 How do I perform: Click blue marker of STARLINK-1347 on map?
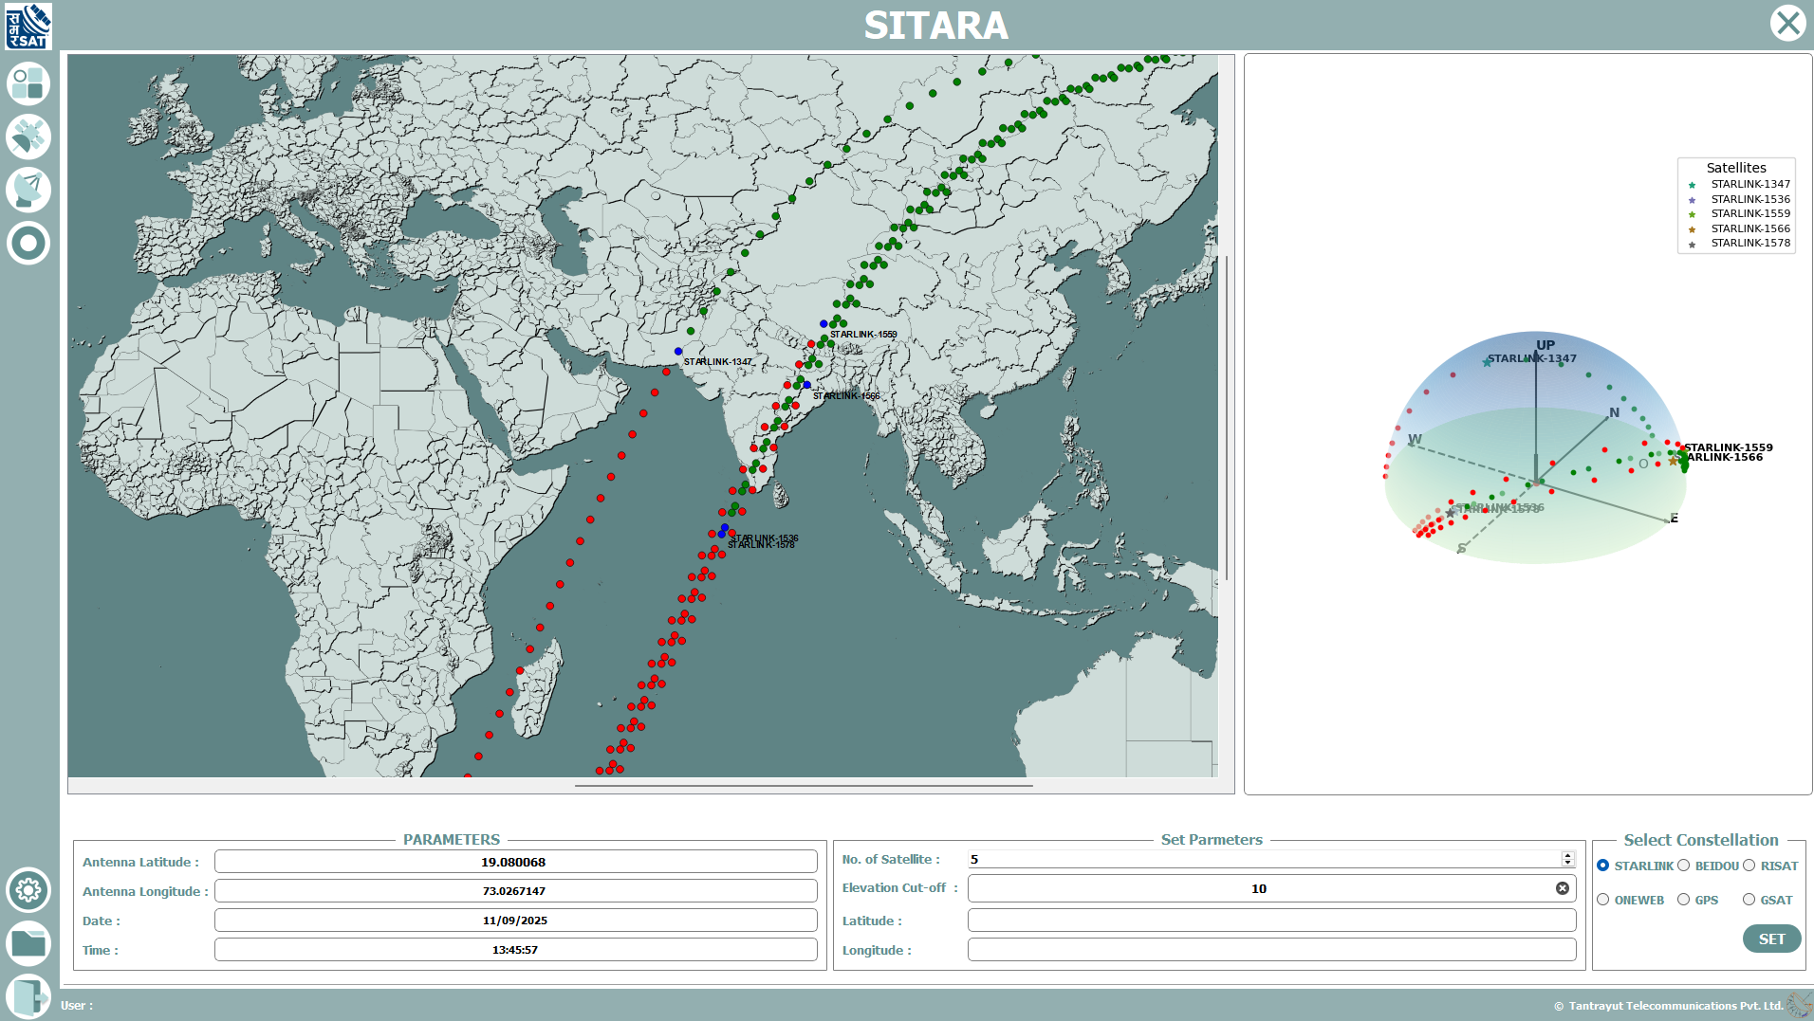coord(678,352)
